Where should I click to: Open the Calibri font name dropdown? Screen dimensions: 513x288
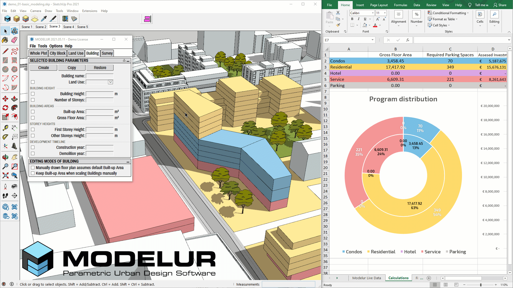point(373,13)
